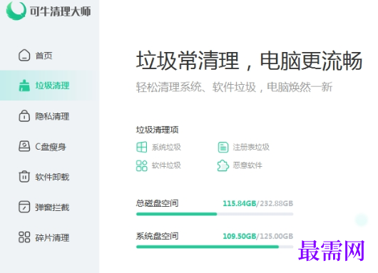Click the 系统盘空间 label
This screenshot has height=273, width=378.
pyautogui.click(x=157, y=236)
